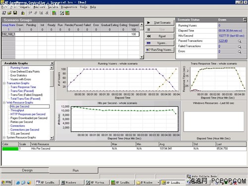The height and width of the screenshot is (186, 248).
Task: Click Scenario Groups scroll down arrow
Action: click(x=142, y=57)
